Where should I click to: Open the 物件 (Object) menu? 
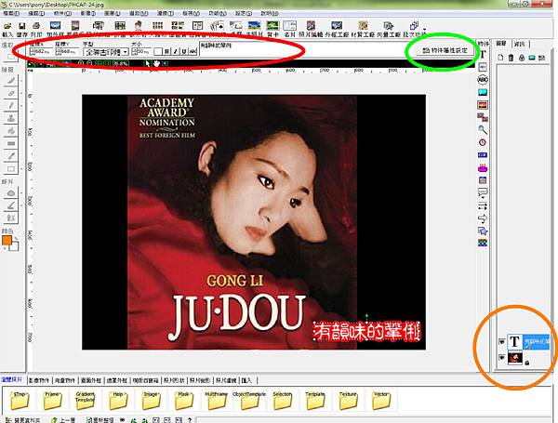pyautogui.click(x=62, y=13)
